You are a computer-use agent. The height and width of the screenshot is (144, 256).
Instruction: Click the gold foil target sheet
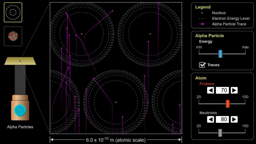click(20, 61)
